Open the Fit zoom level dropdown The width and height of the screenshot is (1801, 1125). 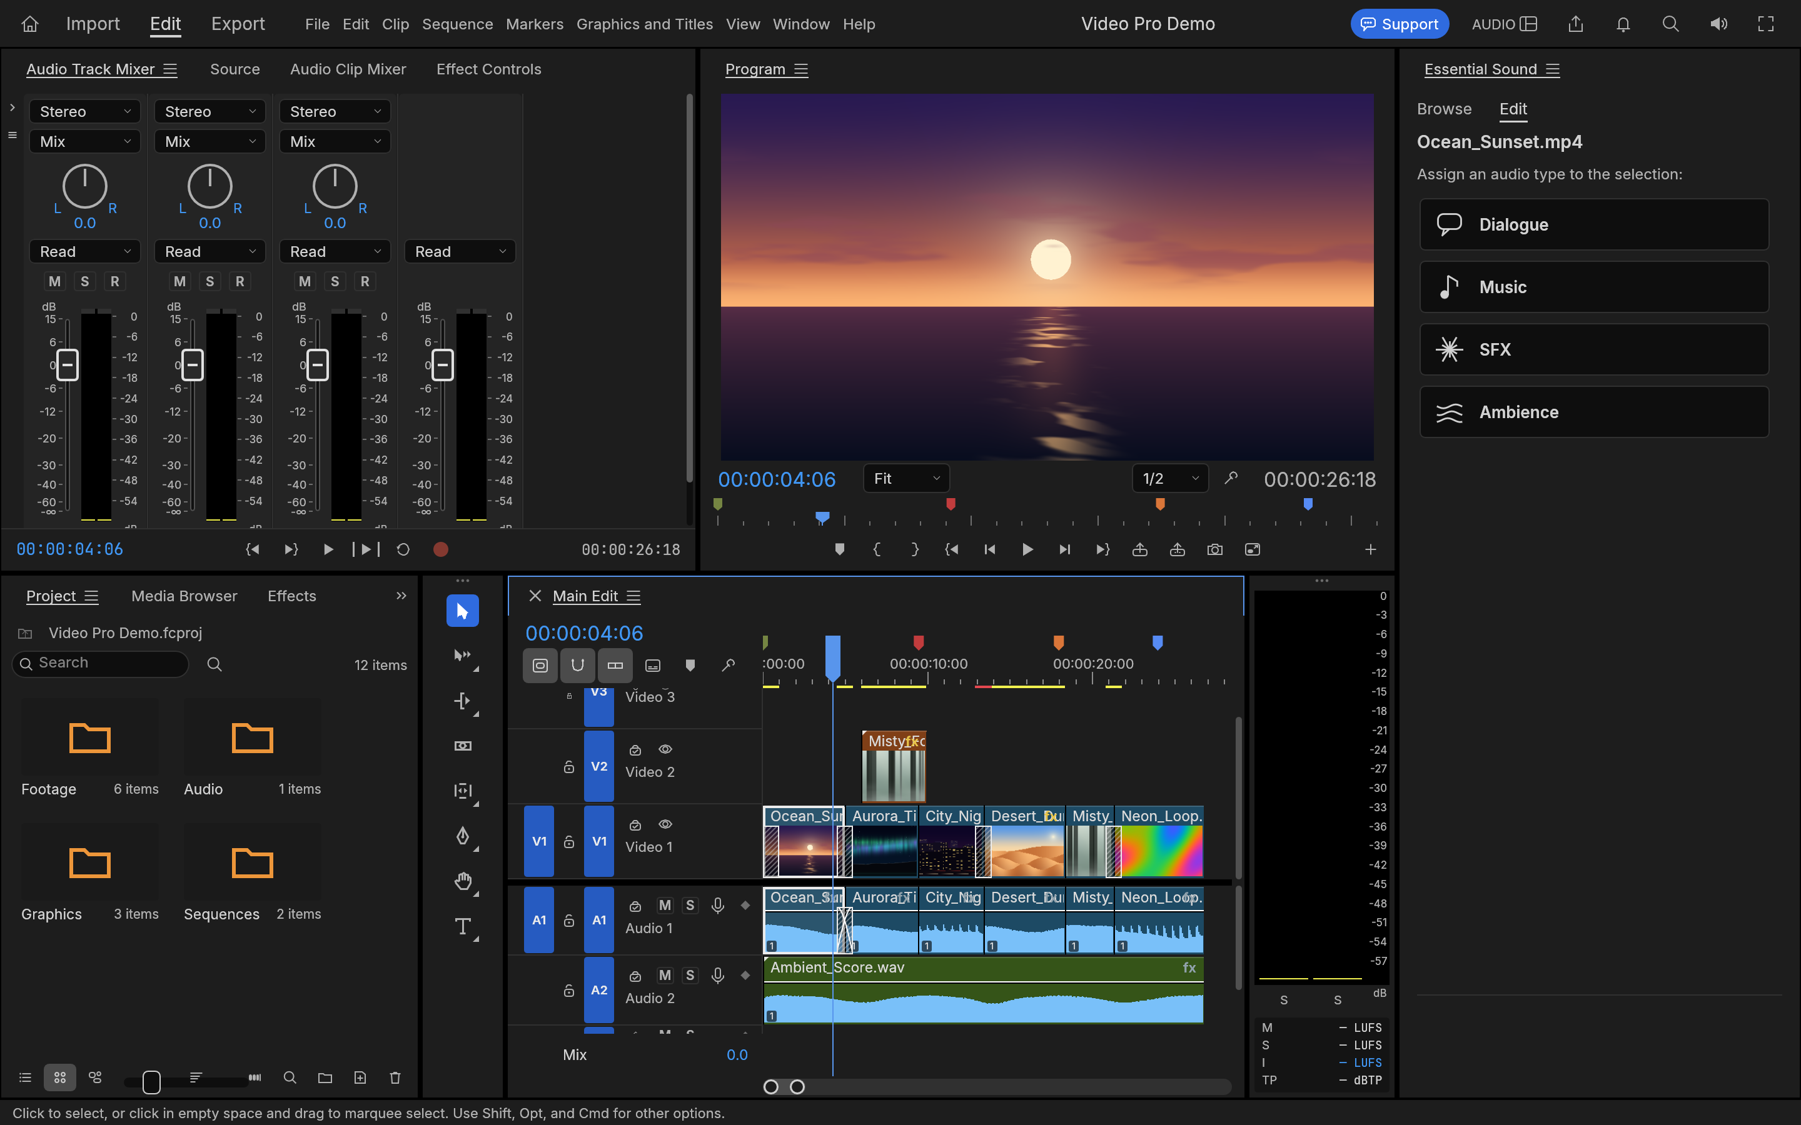(907, 478)
